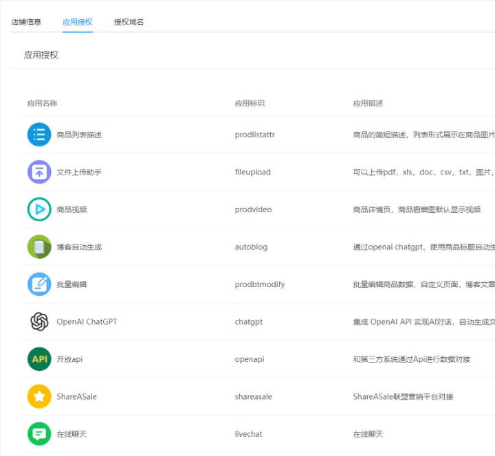Click the ShareASale app name text
This screenshot has width=495, height=456.
pos(76,396)
